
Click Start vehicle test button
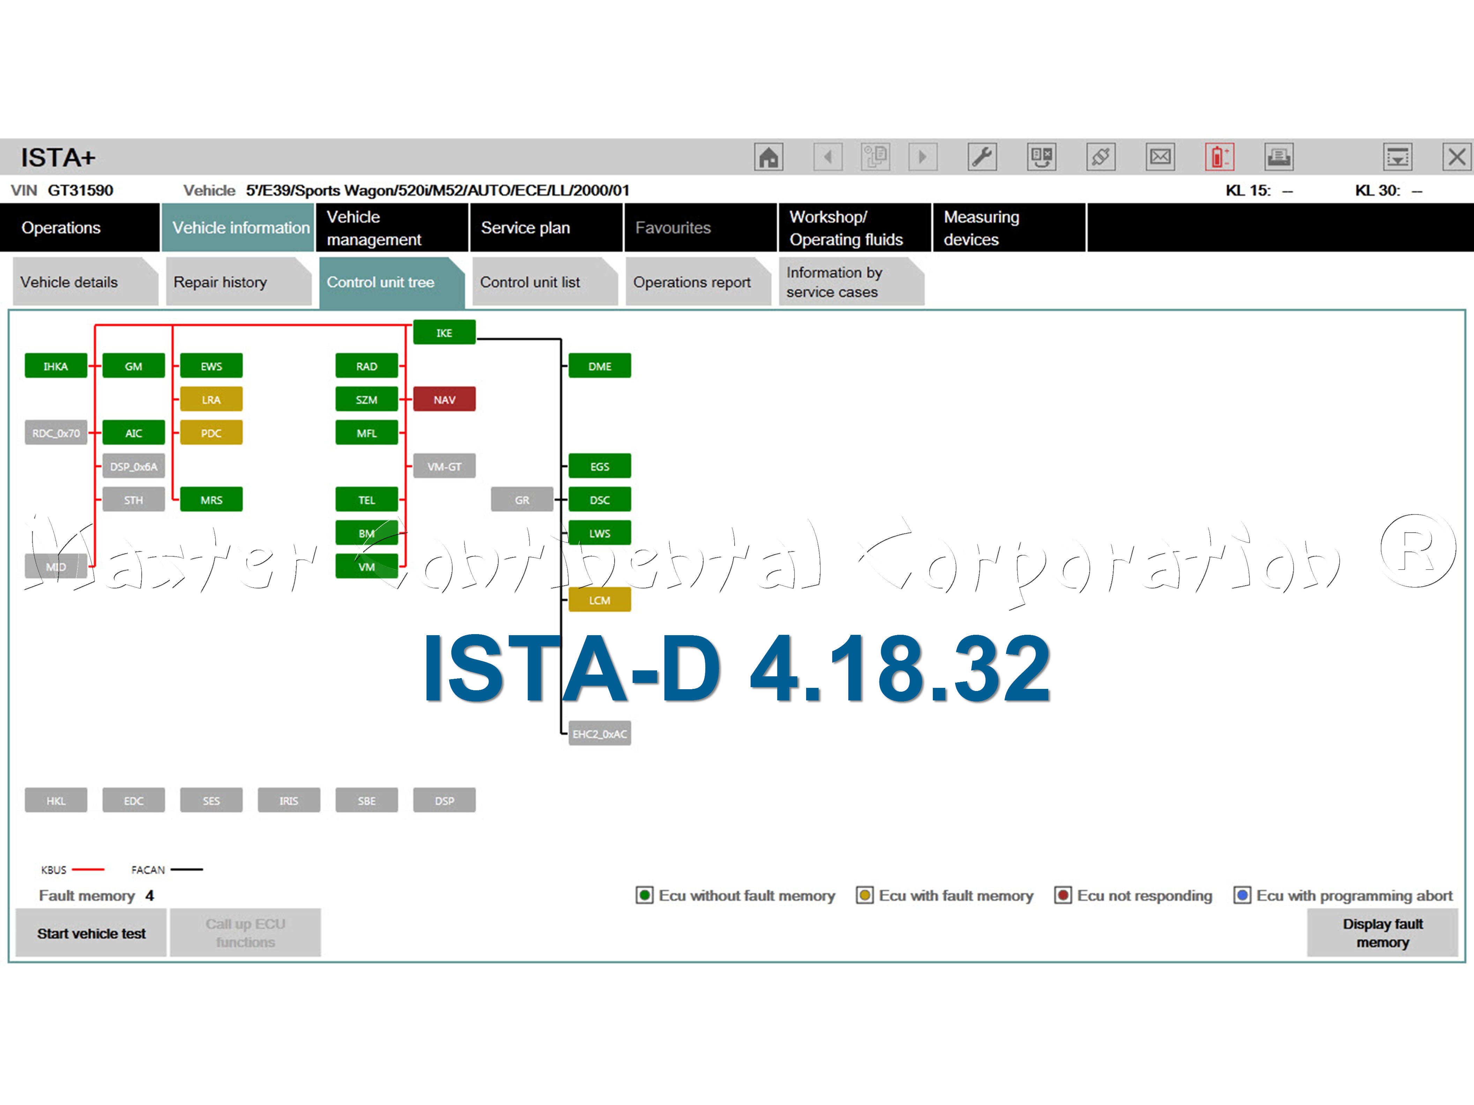point(91,932)
